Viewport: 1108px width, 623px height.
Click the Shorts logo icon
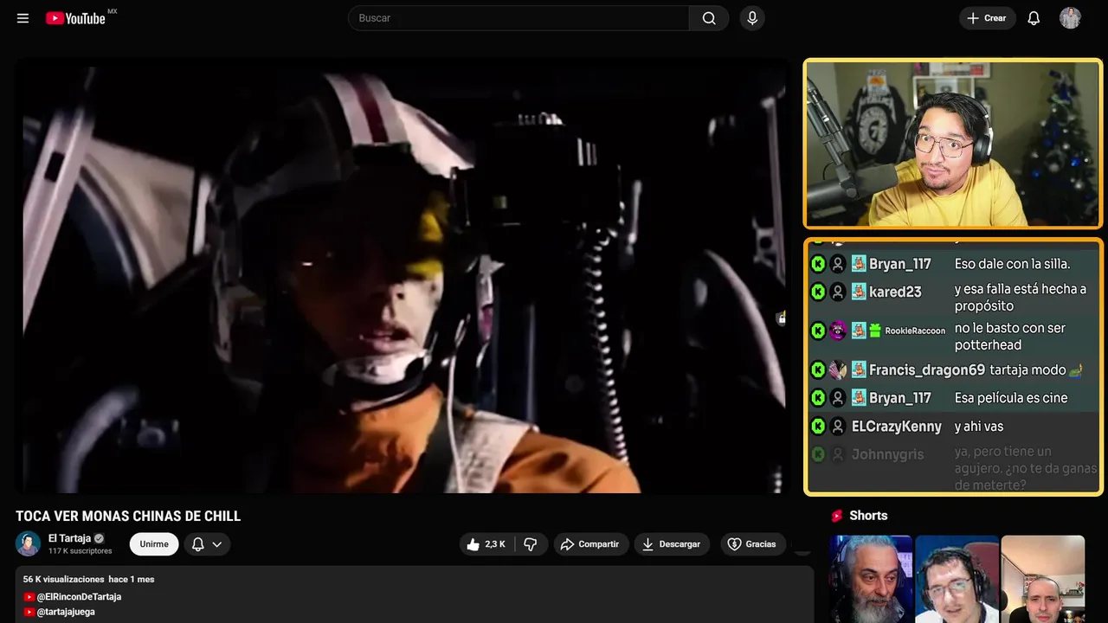(837, 516)
